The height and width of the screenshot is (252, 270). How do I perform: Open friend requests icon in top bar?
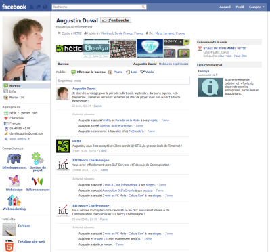point(32,7)
